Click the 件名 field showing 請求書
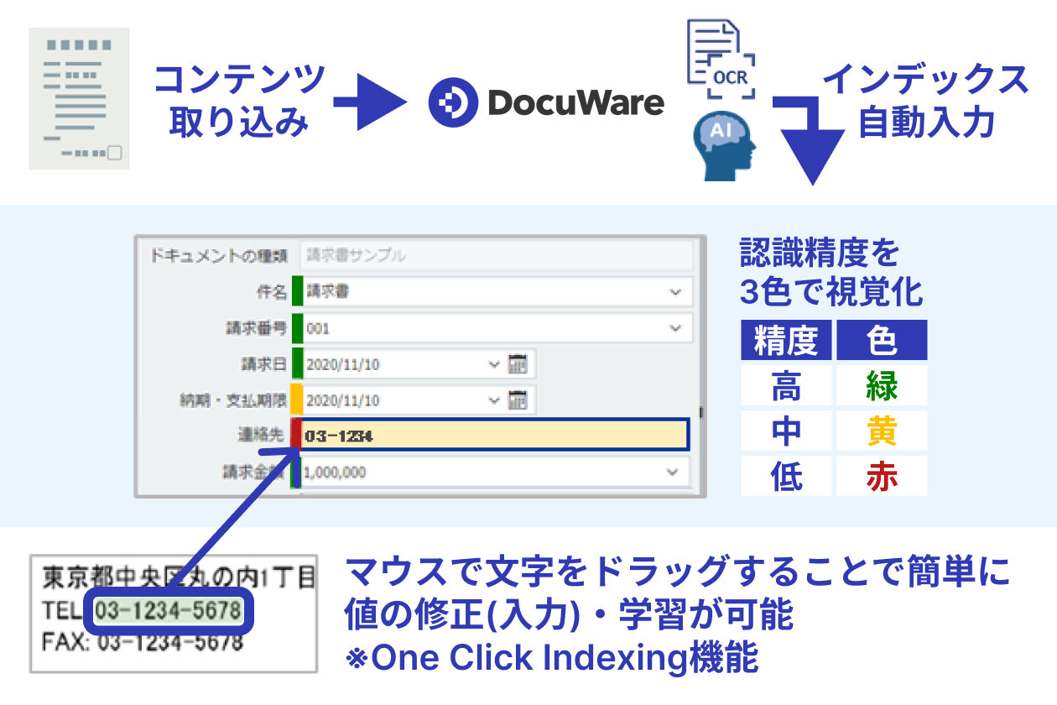 (497, 292)
